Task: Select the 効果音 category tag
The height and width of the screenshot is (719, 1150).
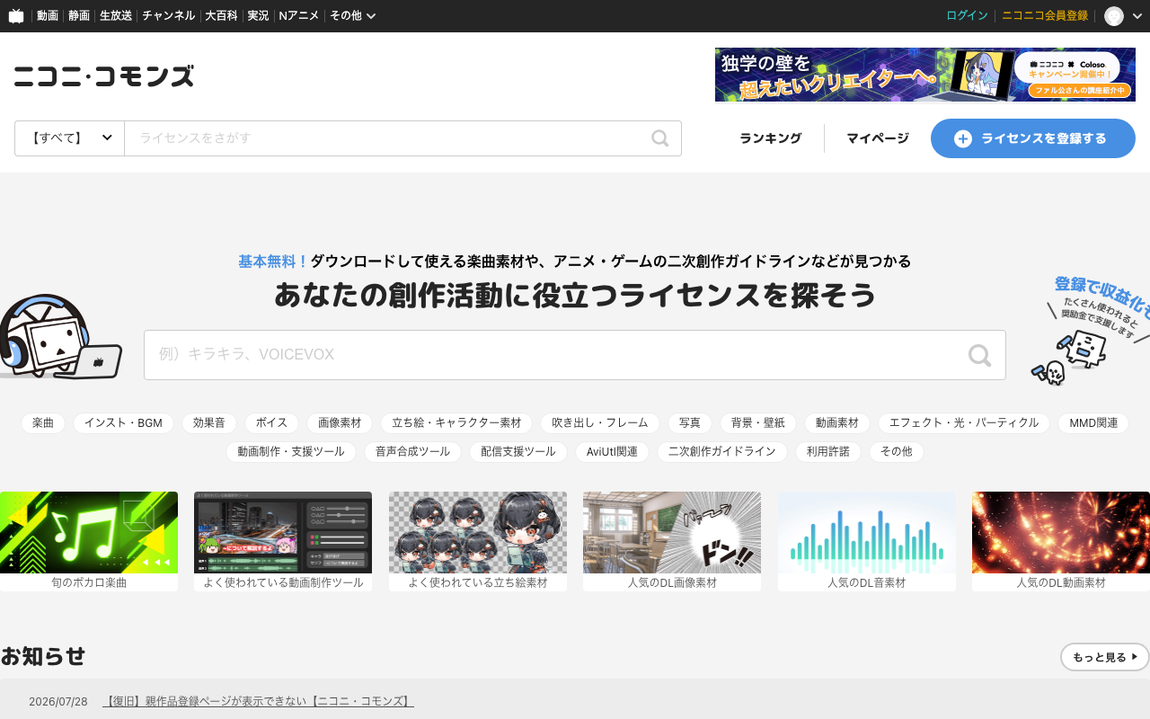Action: [209, 423]
